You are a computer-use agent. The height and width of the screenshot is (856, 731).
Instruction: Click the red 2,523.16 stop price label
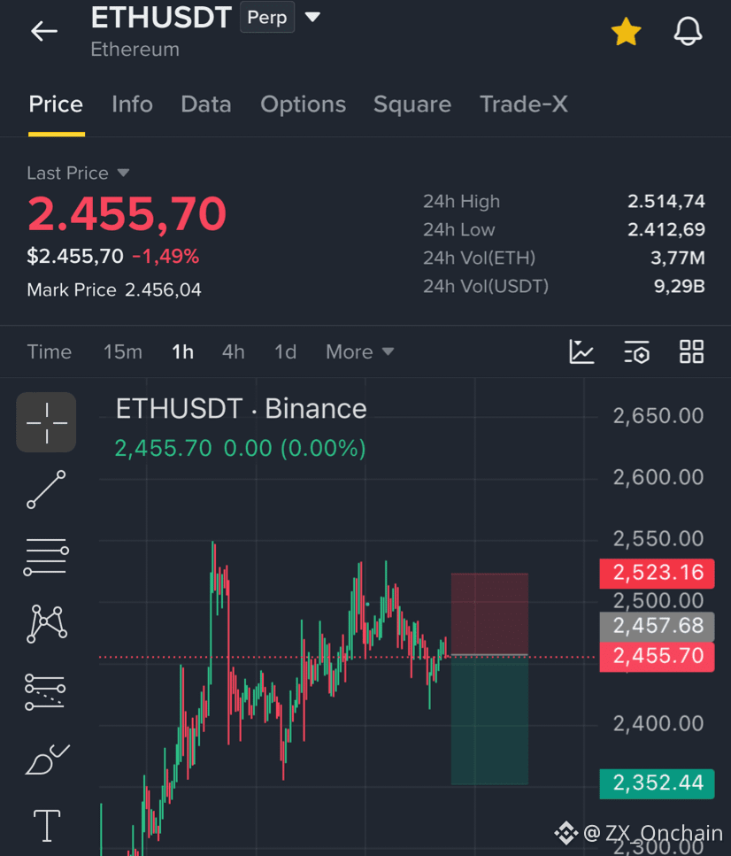coord(657,574)
